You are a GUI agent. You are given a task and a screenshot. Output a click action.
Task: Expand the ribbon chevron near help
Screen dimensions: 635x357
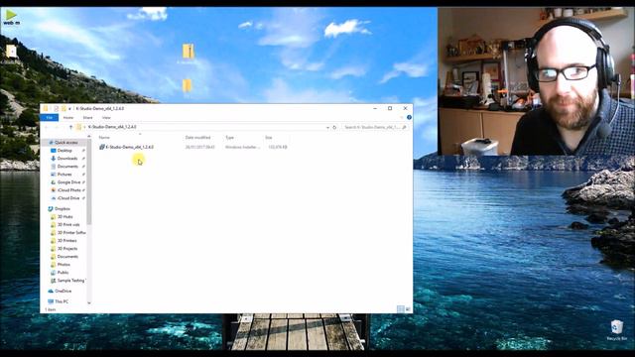[402, 117]
